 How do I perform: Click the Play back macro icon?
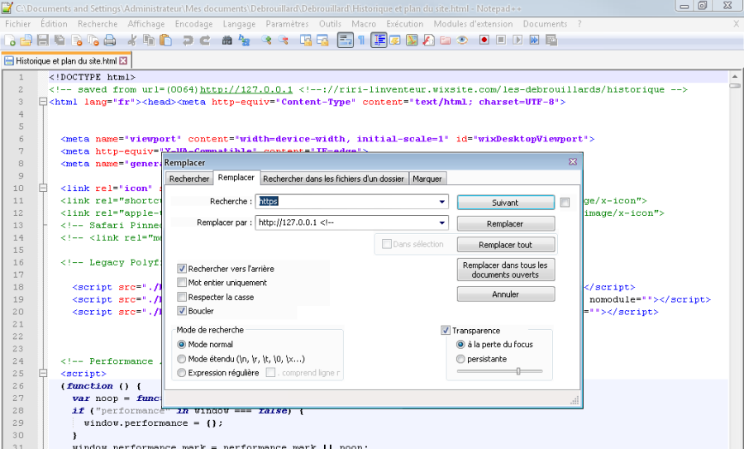tap(517, 41)
